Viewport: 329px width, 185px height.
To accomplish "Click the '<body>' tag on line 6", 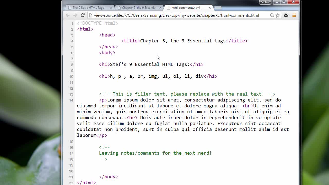I will pos(107,53).
